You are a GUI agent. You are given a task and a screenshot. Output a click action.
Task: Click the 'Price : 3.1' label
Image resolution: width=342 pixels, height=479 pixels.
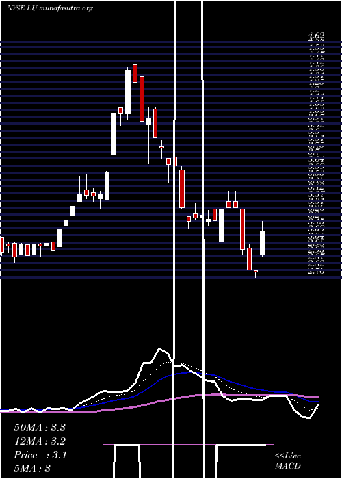(40, 455)
